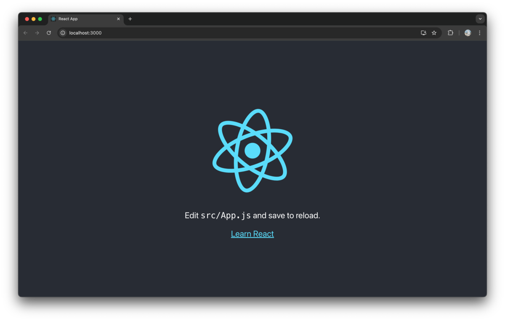Screen dimensions: 505x321
Task: Open a new tab with the plus button
Action: click(x=130, y=19)
